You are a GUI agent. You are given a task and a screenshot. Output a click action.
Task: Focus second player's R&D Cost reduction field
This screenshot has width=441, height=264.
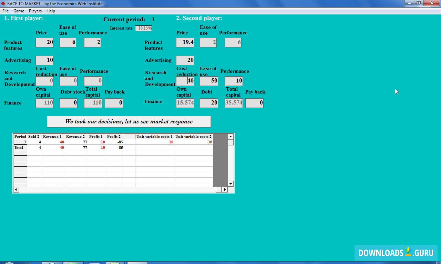pos(185,81)
